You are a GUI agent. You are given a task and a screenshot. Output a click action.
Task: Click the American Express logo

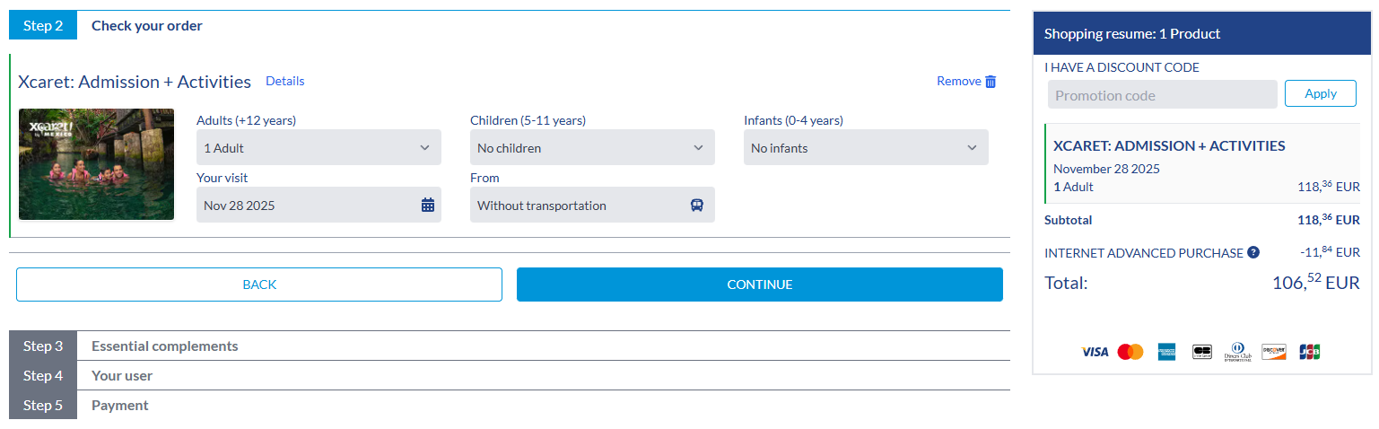(1166, 352)
